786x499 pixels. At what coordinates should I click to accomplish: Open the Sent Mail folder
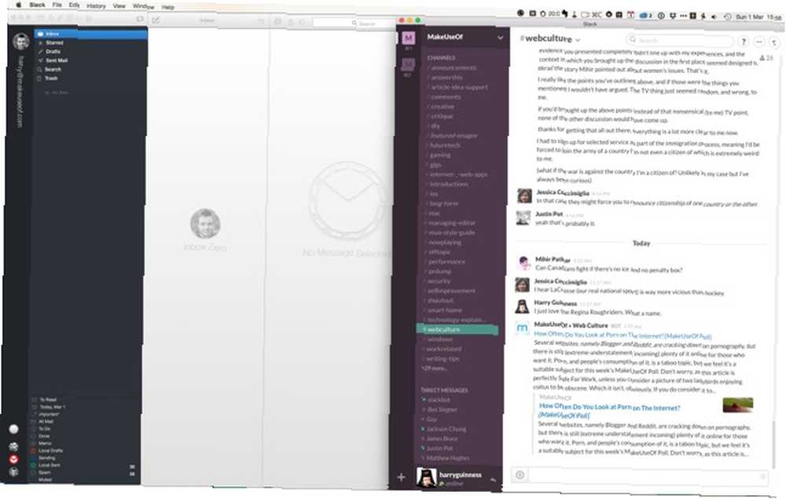pyautogui.click(x=56, y=61)
